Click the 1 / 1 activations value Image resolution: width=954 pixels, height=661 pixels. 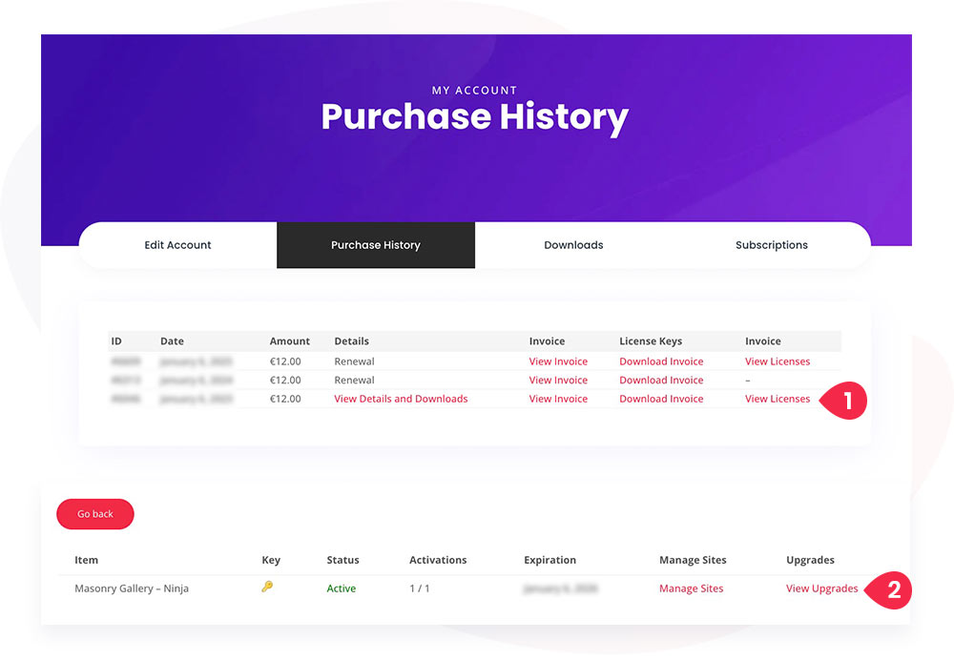click(x=420, y=589)
